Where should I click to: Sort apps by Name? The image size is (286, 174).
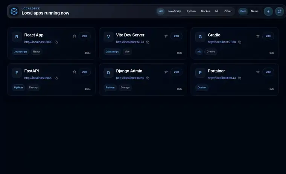(254, 11)
